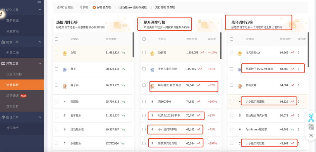Collapse the 出价工具 section arrow

click(40, 117)
